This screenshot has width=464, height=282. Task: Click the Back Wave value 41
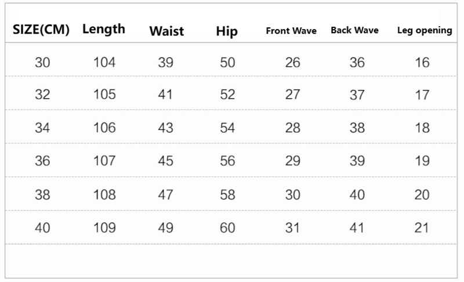[x=357, y=227]
